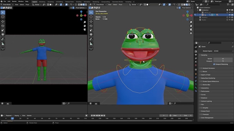Toggle visibility eye of selected rig row
Image resolution: width=234 pixels, height=131 pixels.
[x=230, y=15]
